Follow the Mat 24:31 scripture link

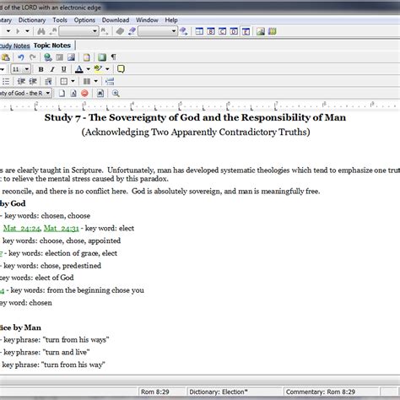(62, 228)
